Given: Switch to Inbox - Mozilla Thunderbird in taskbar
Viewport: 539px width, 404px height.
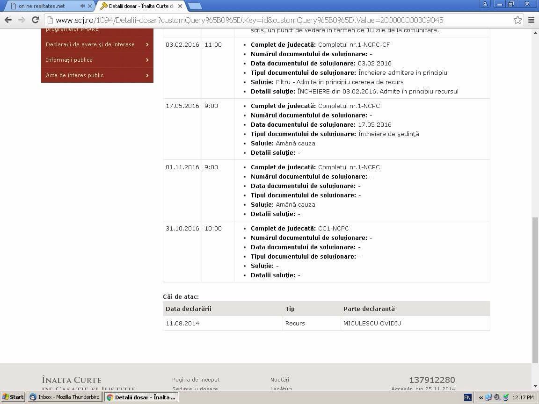Looking at the screenshot, I should [65, 397].
